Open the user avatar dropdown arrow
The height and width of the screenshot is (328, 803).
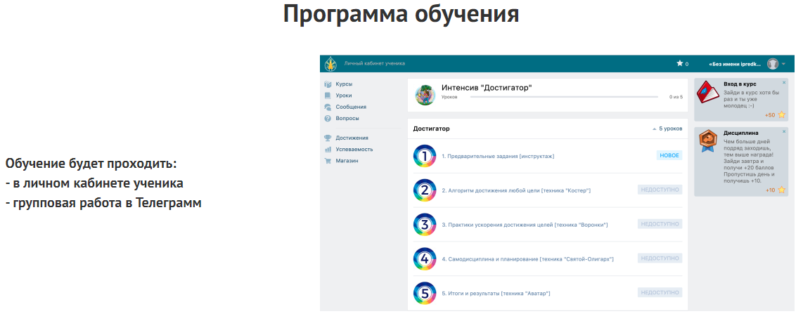783,64
